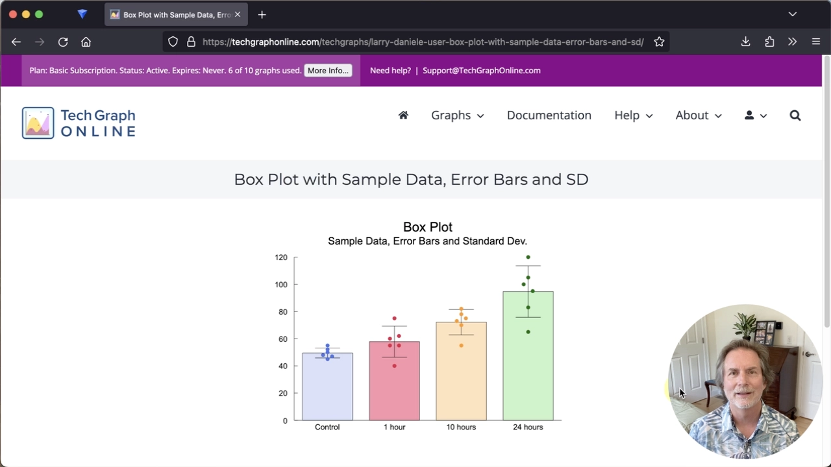Expand the Graphs dropdown menu
Screen dimensions: 831x467
pyautogui.click(x=457, y=115)
